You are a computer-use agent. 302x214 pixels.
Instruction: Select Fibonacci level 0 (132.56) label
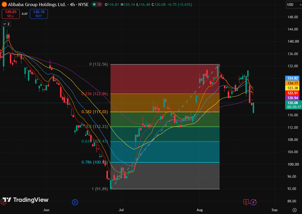(99, 64)
